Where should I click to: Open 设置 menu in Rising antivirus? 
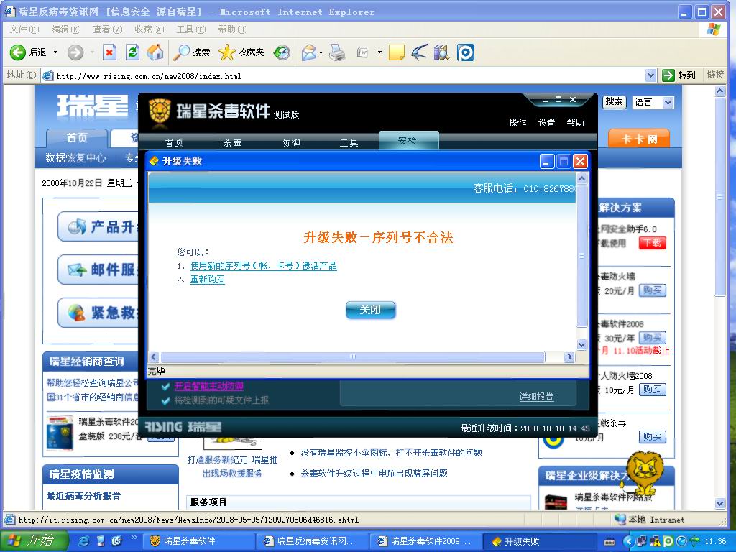point(546,122)
